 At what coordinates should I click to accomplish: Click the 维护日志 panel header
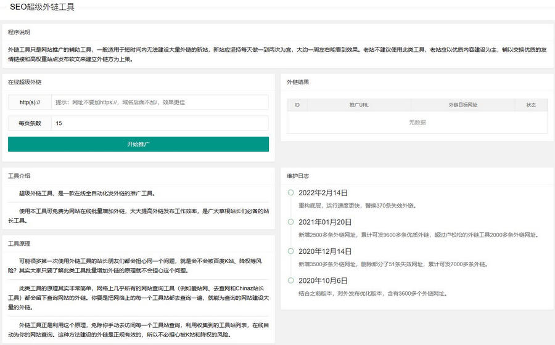pyautogui.click(x=298, y=176)
